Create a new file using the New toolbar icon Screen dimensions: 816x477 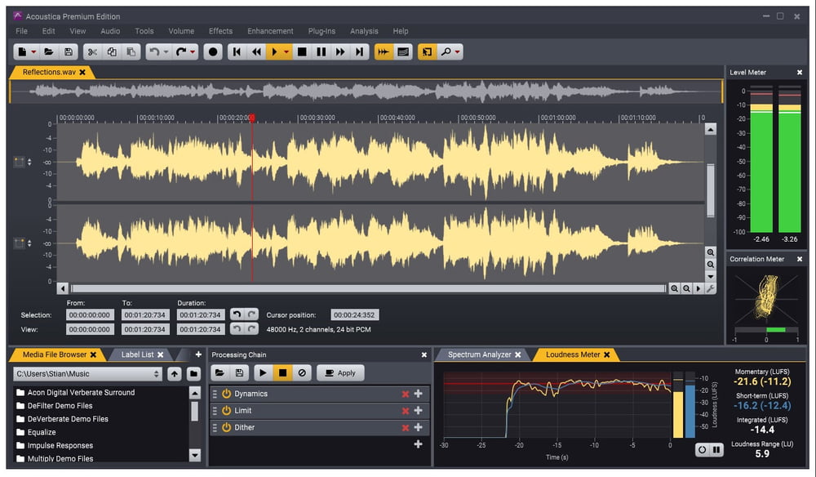[22, 51]
